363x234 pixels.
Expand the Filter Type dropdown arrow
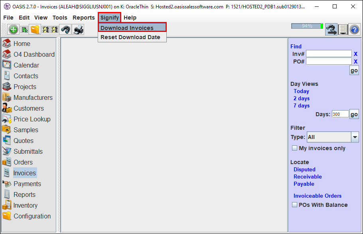click(x=355, y=137)
